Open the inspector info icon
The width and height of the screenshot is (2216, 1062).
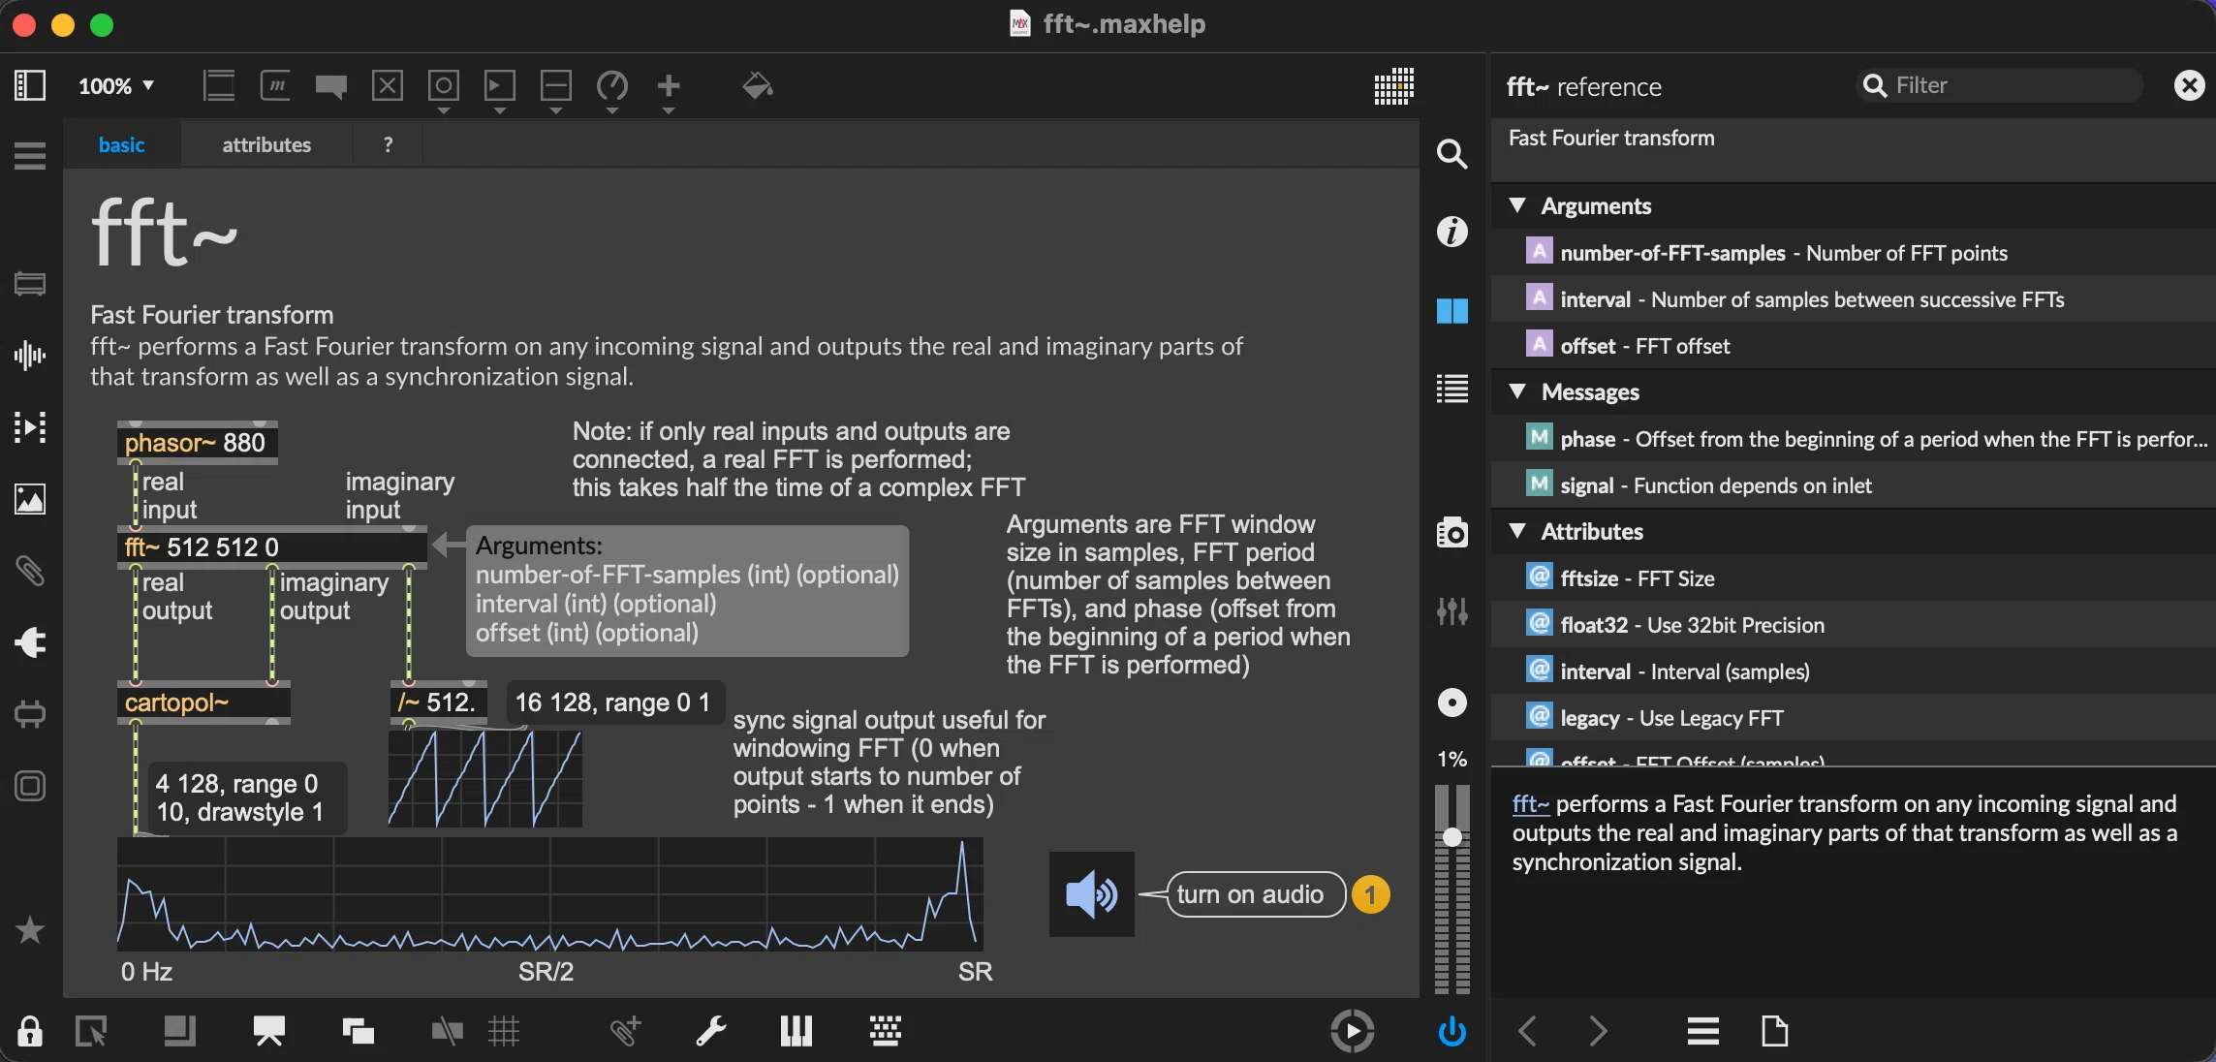point(1451,232)
